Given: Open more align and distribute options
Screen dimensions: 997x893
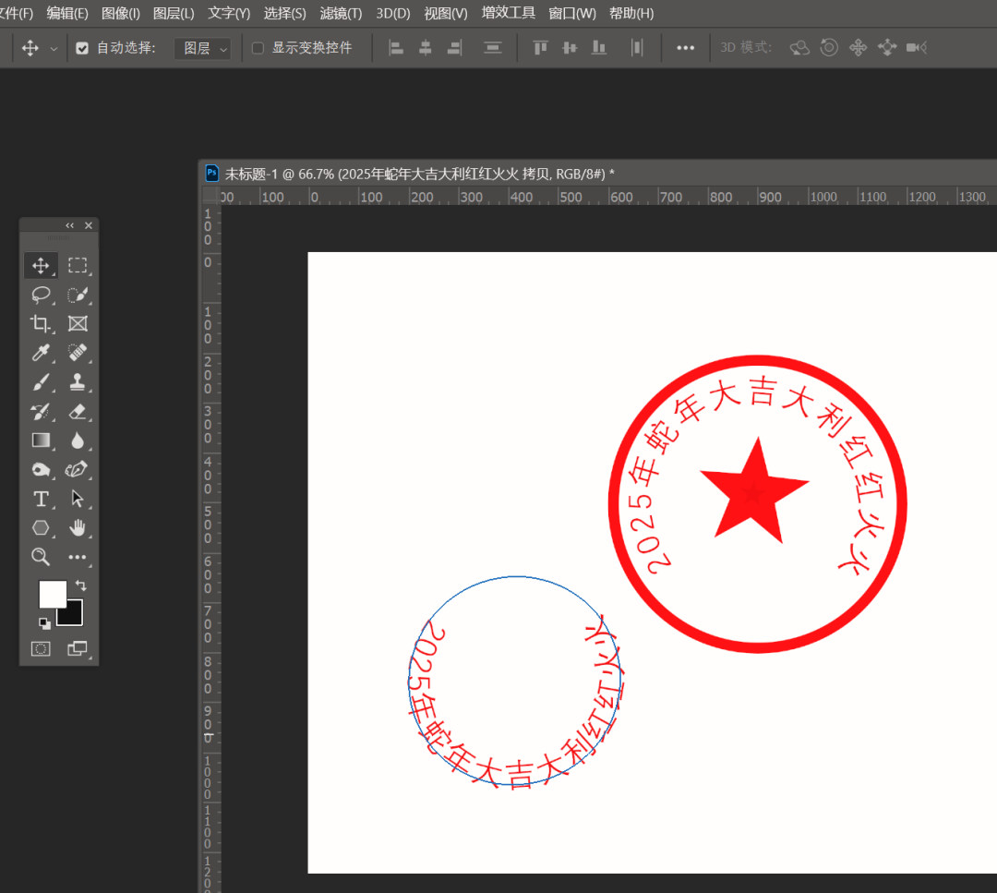Looking at the screenshot, I should (685, 48).
